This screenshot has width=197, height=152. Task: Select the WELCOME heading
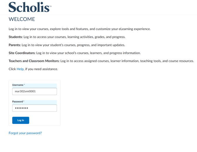pos(22,19)
